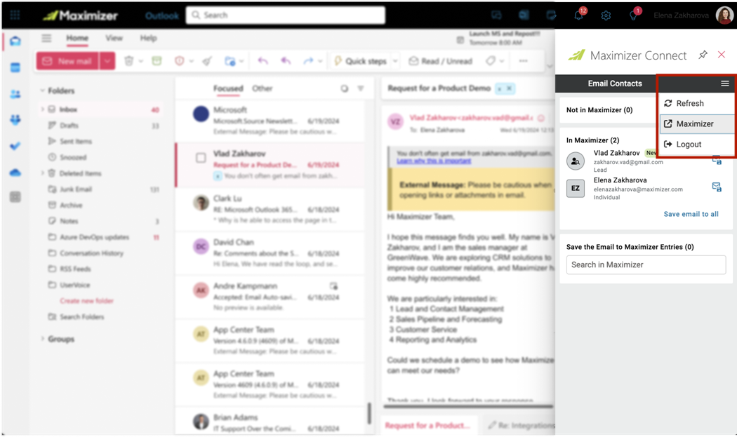This screenshot has width=737, height=437.
Task: Open Elena Zakharova account picture
Action: 724,15
